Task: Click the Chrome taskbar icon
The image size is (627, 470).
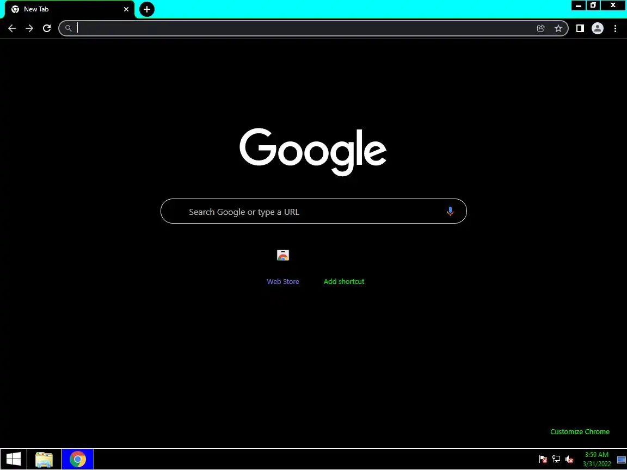Action: pyautogui.click(x=78, y=460)
